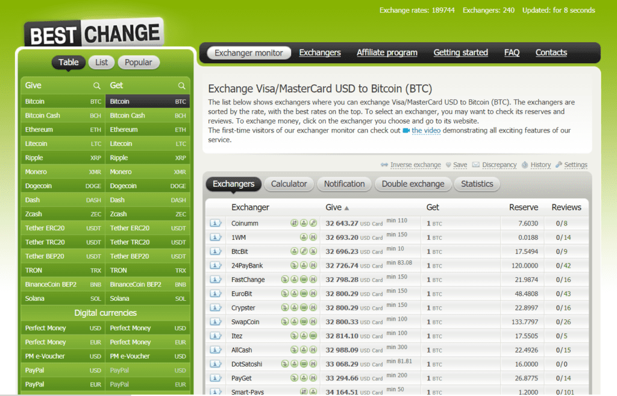Click the Discrepancy link
617x396 pixels.
(500, 165)
